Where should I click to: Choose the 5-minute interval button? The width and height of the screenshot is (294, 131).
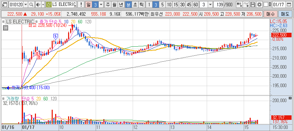[162, 5]
